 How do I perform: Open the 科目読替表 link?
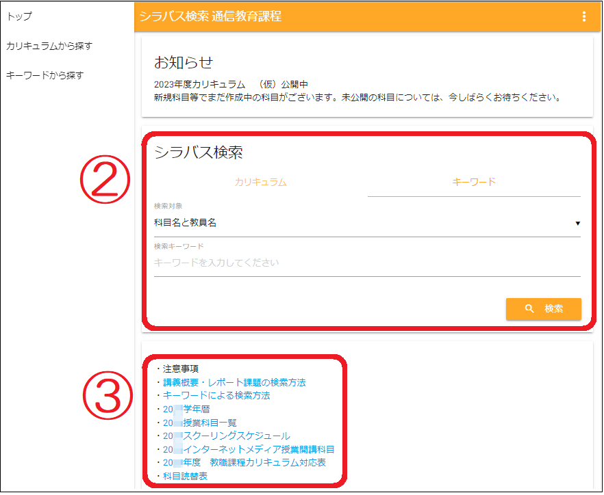(x=186, y=477)
